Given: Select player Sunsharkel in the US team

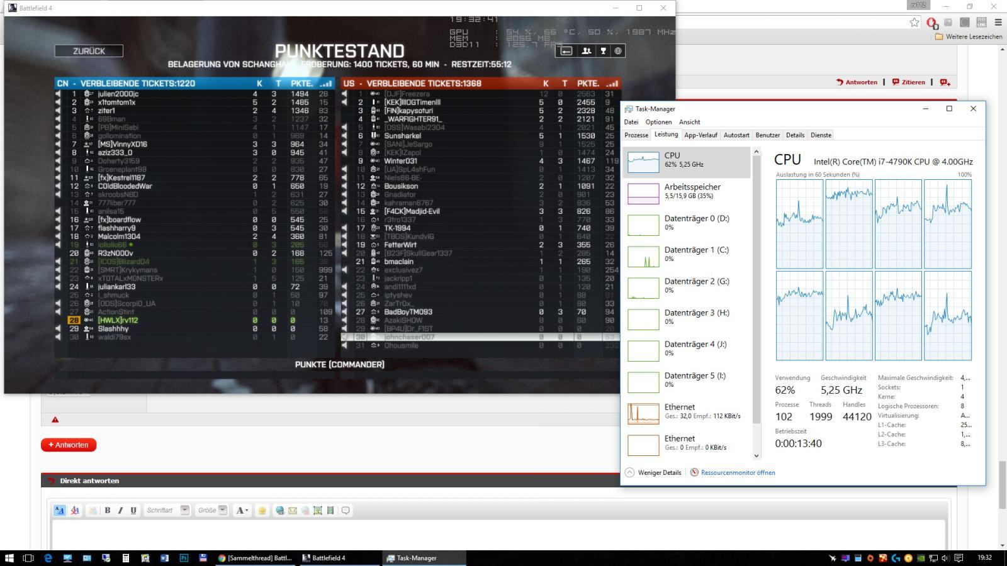Looking at the screenshot, I should (481, 136).
